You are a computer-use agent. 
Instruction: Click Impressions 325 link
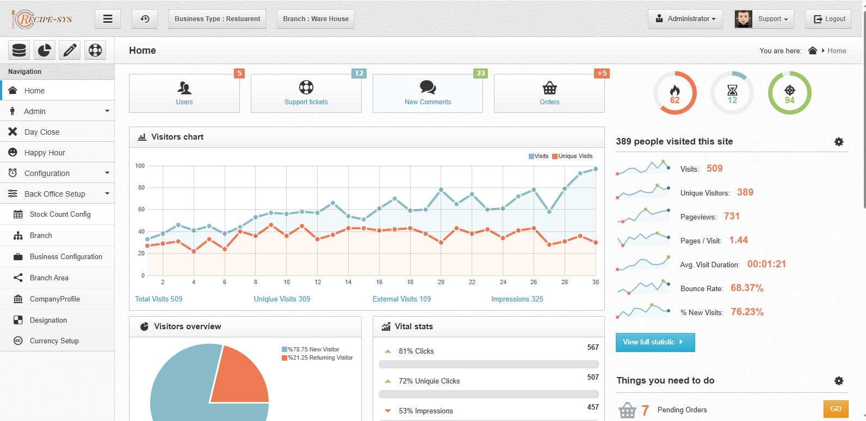tap(517, 299)
